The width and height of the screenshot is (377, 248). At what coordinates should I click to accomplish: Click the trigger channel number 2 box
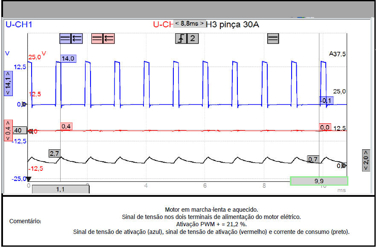tap(193, 39)
